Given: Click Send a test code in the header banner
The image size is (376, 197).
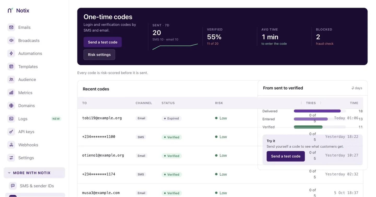Looking at the screenshot, I should [x=103, y=42].
